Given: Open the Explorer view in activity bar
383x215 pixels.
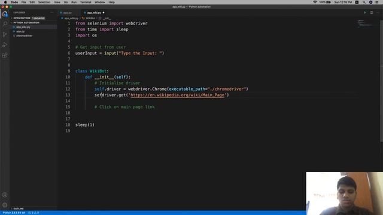Looking at the screenshot, I should (x=5, y=14).
